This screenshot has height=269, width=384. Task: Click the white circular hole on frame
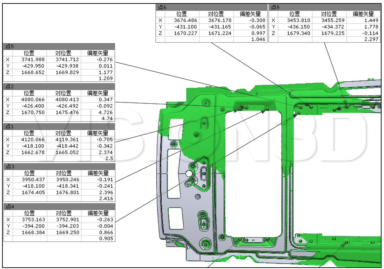point(189,173)
